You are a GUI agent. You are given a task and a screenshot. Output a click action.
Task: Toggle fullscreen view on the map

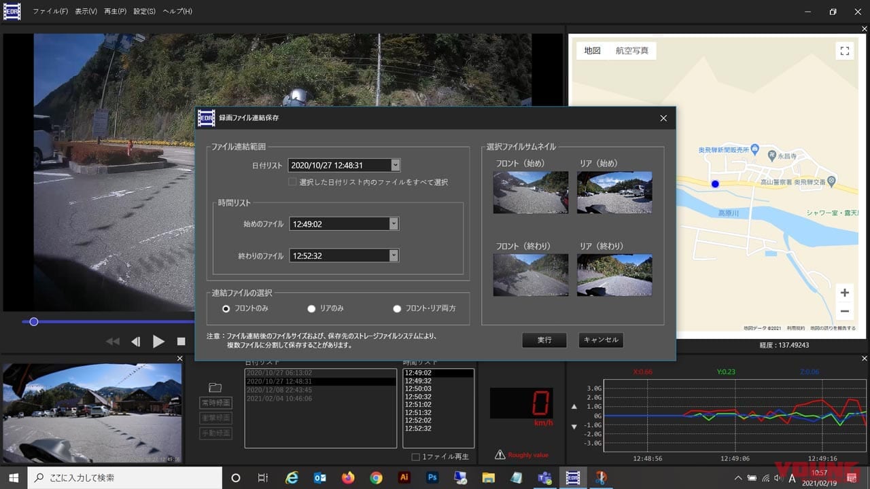(x=844, y=51)
